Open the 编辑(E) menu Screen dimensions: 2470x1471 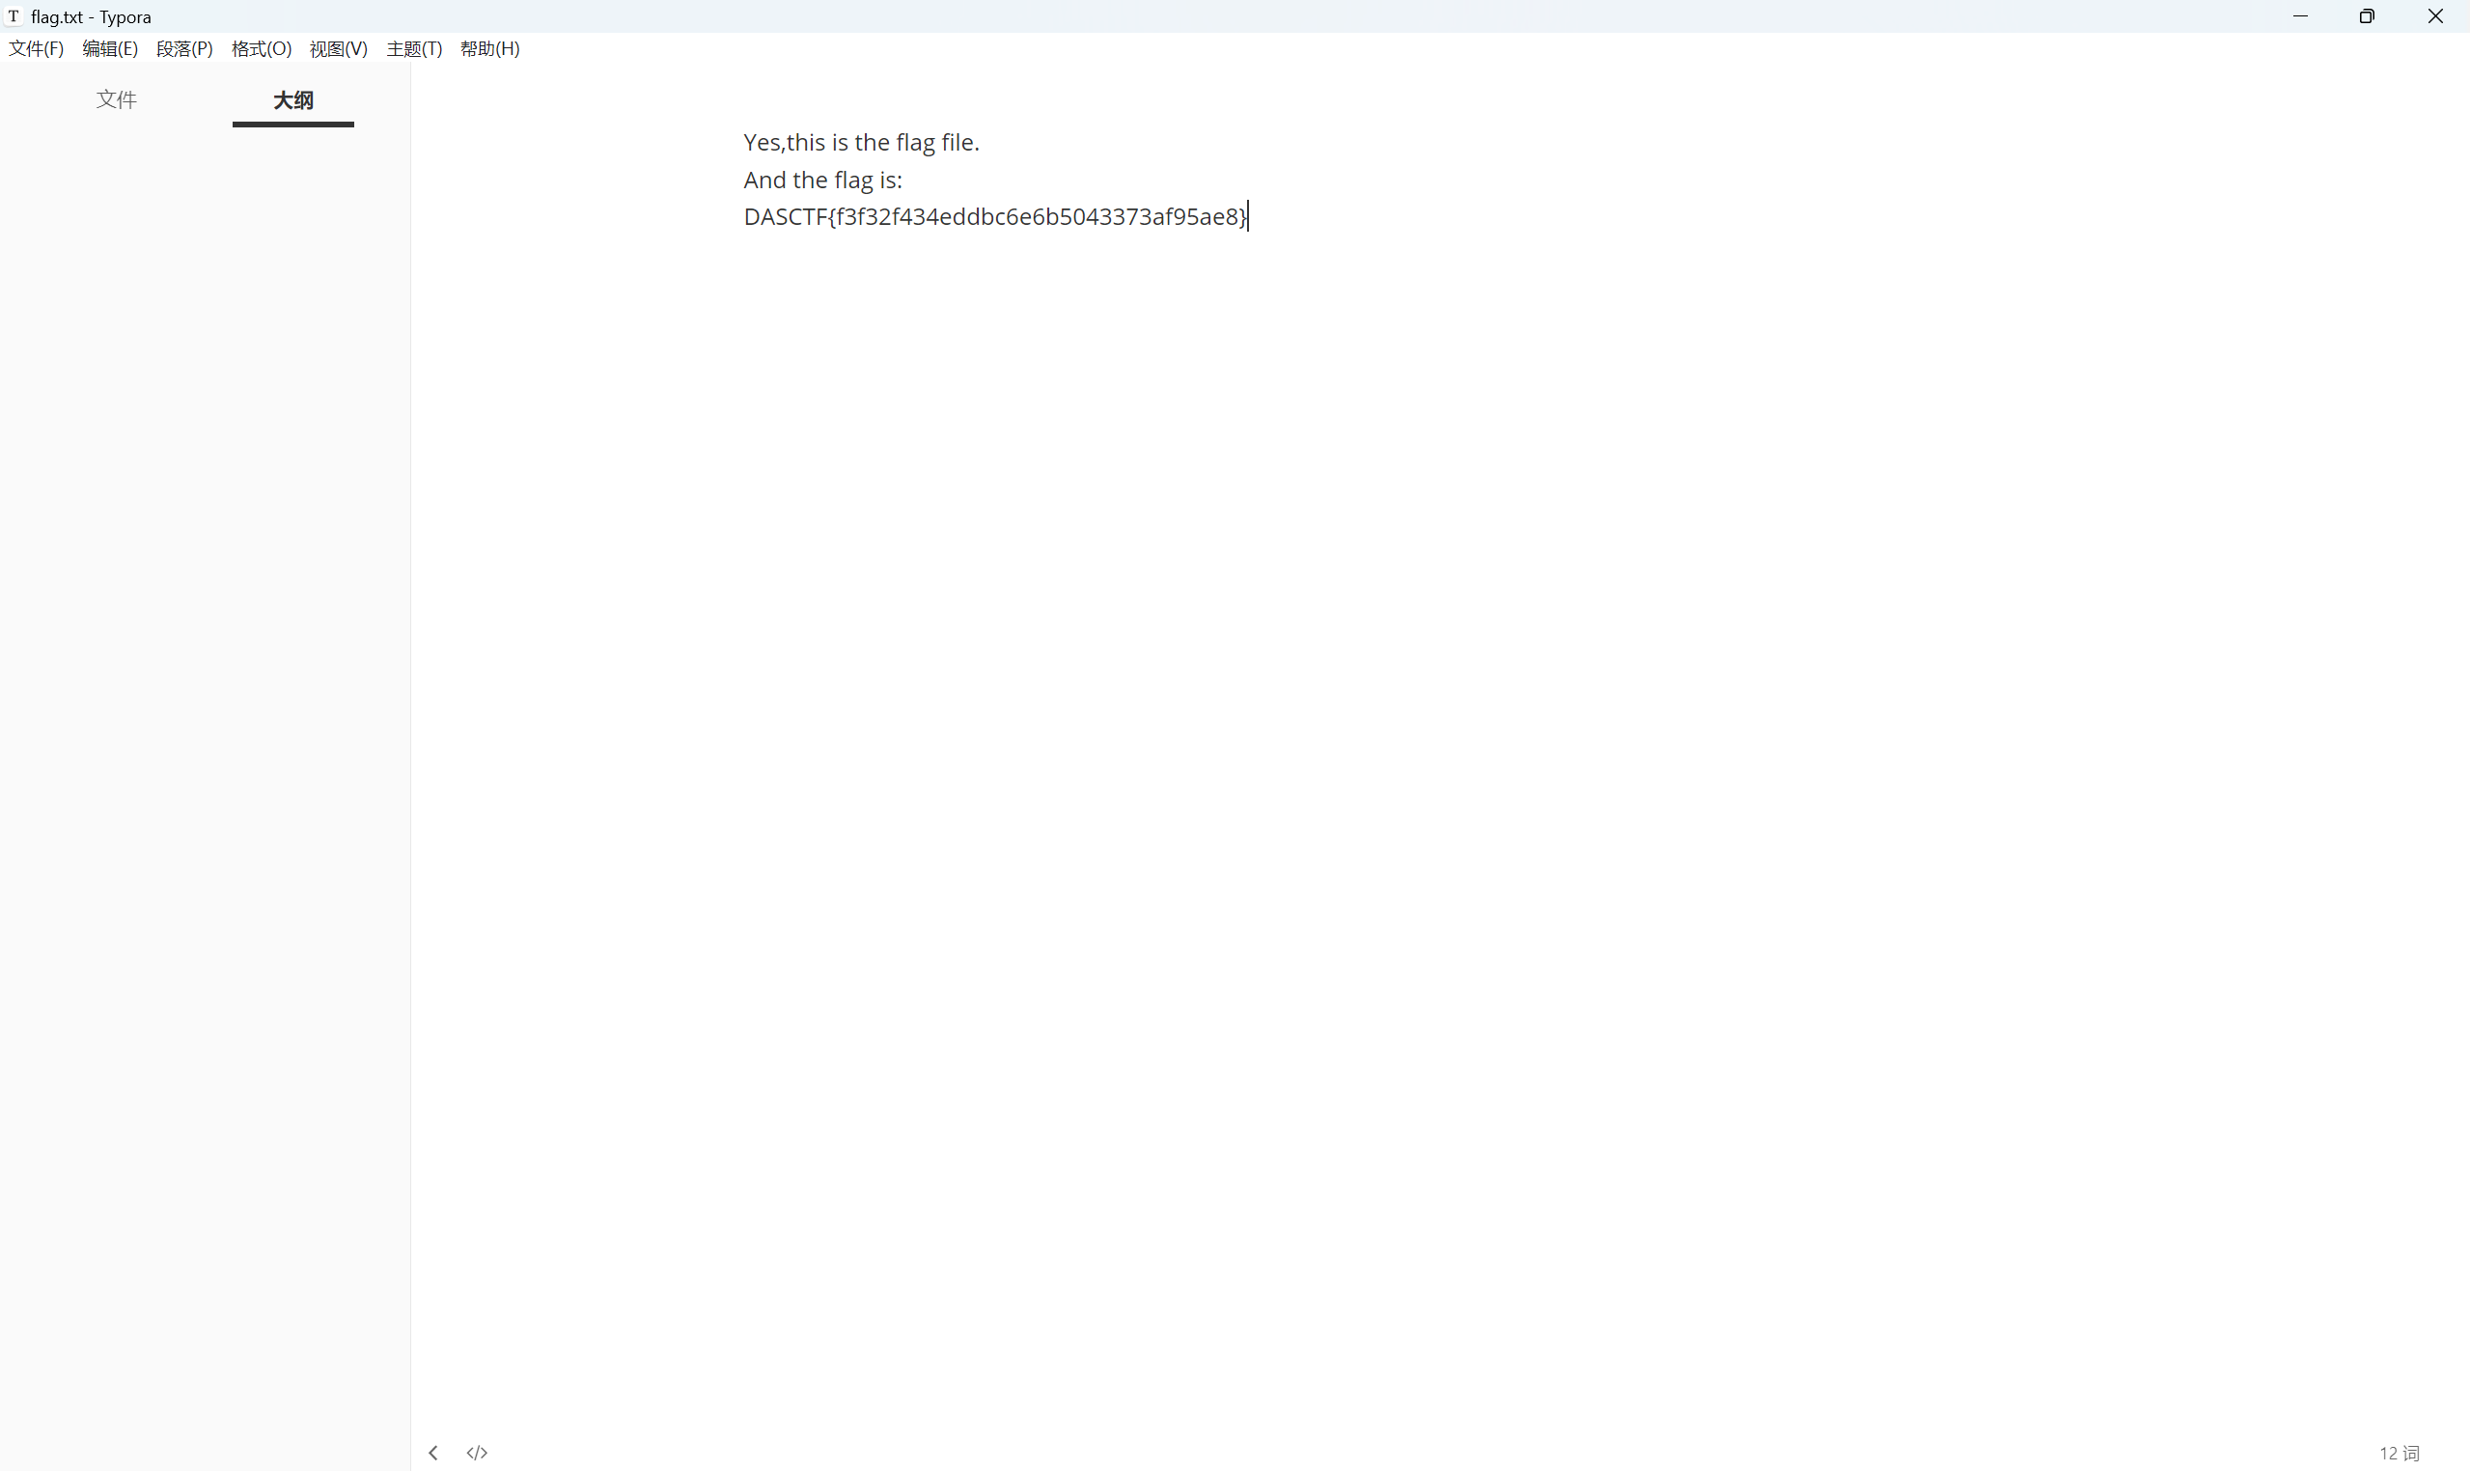(110, 48)
